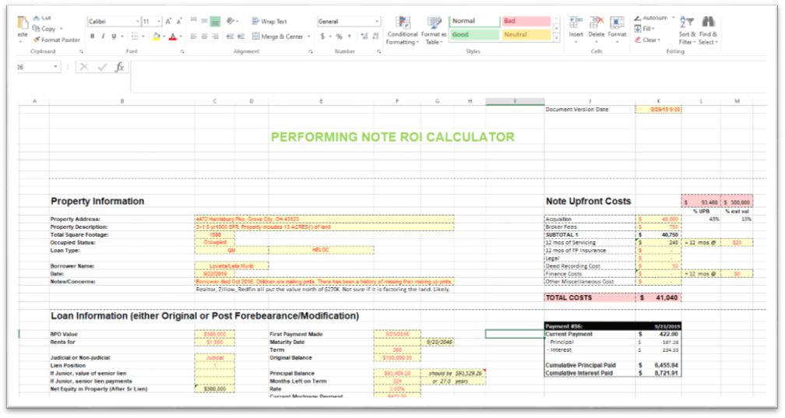Image resolution: width=785 pixels, height=418 pixels.
Task: Open the Number dialog launcher
Action: pos(379,51)
